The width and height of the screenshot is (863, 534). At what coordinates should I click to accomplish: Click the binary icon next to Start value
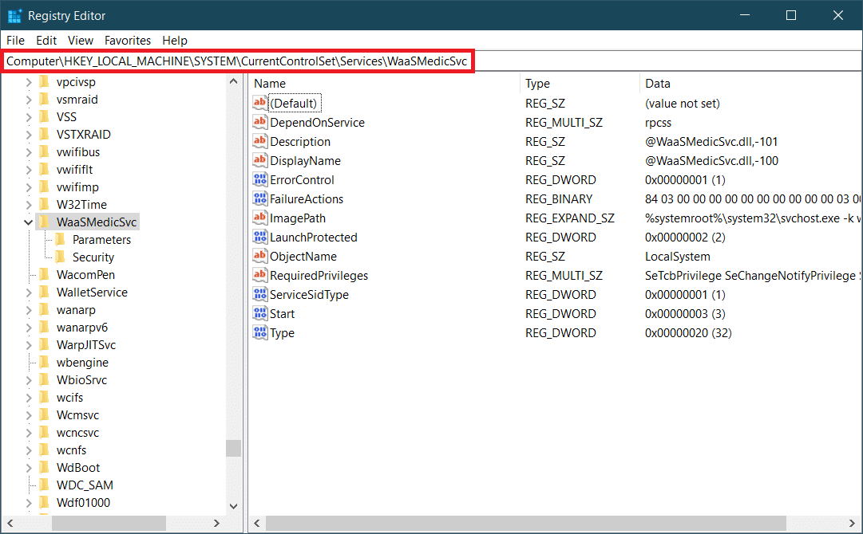point(260,314)
